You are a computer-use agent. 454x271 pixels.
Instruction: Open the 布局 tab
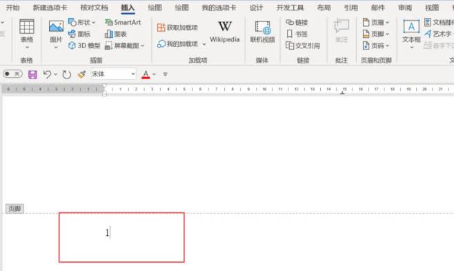[324, 8]
